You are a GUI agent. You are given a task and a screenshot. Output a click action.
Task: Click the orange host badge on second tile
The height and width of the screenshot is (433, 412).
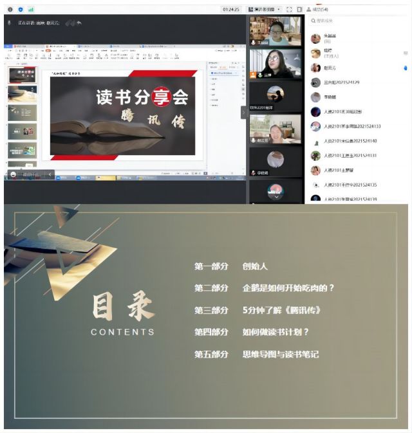[252, 75]
